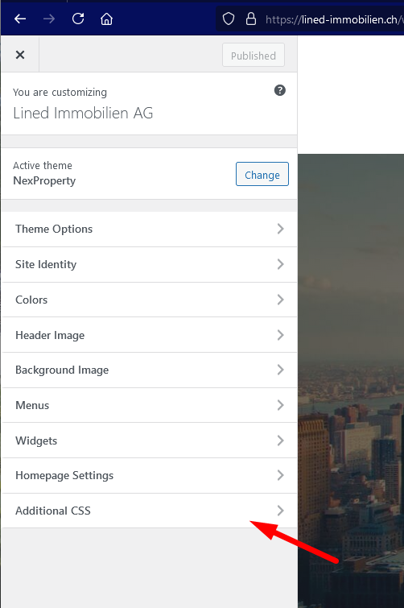This screenshot has height=608, width=404.
Task: Change the active NexProperty theme
Action: [x=262, y=174]
